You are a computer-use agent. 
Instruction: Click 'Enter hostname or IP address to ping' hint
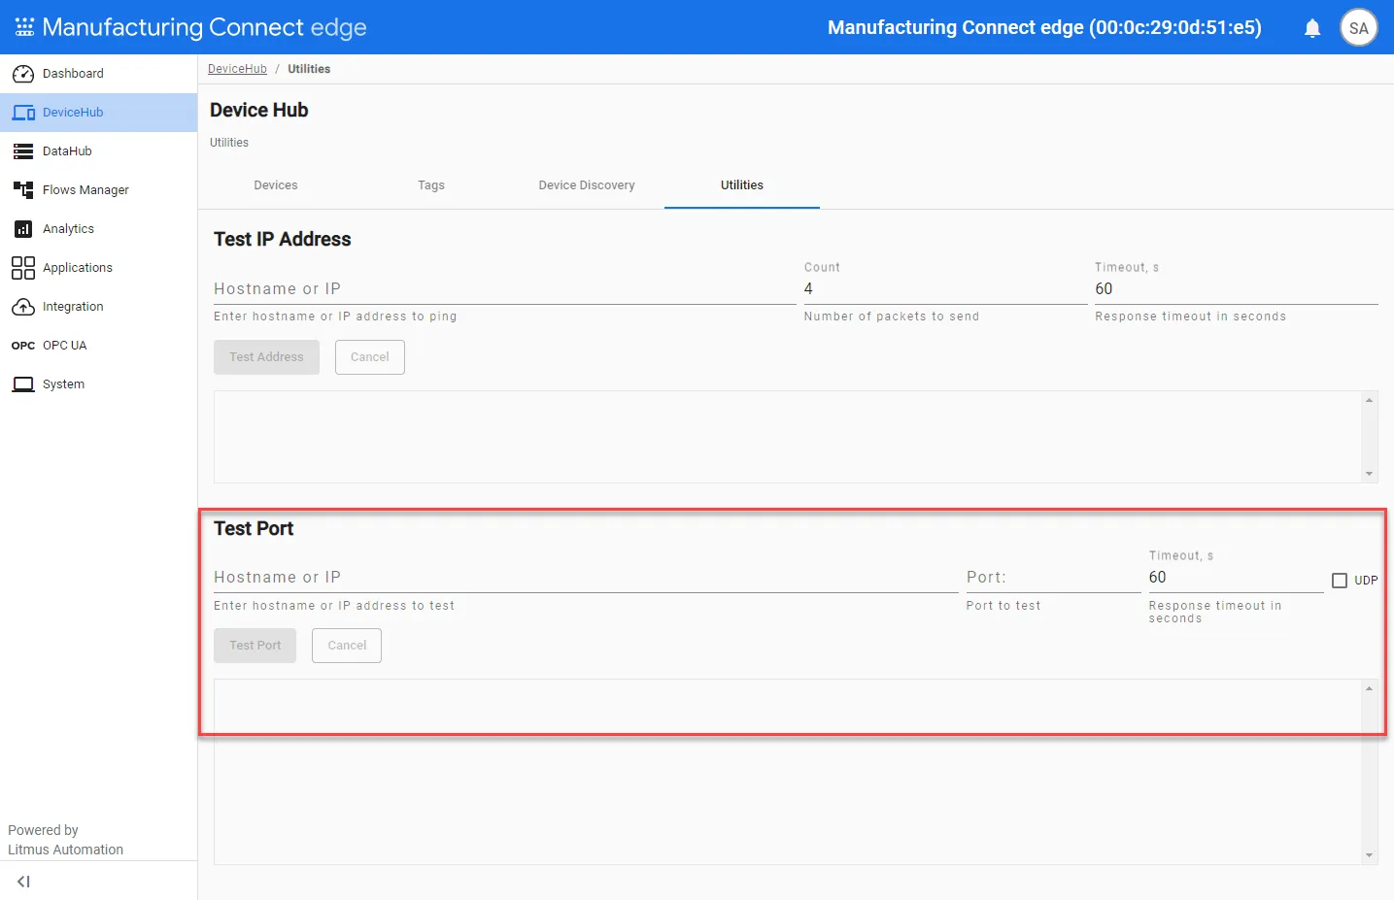click(x=335, y=317)
